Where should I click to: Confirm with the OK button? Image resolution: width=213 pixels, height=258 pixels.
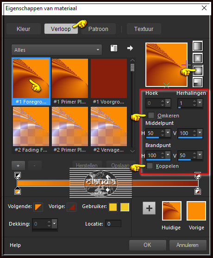(147, 245)
